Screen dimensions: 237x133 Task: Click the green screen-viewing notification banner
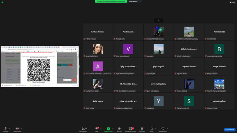tap(111, 1)
